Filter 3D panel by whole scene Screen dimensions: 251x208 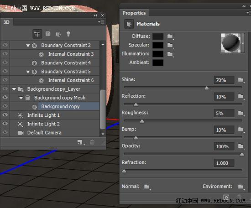coord(37,34)
